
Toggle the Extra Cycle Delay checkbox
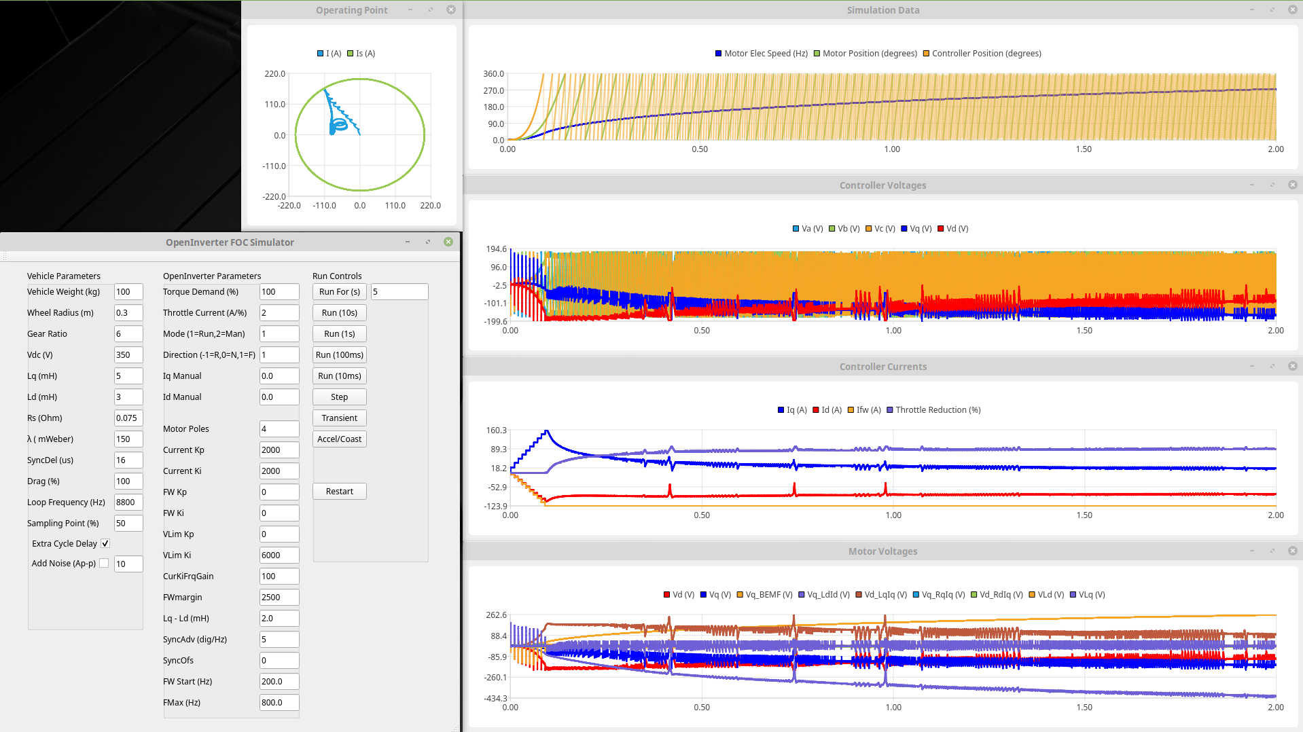click(x=105, y=543)
